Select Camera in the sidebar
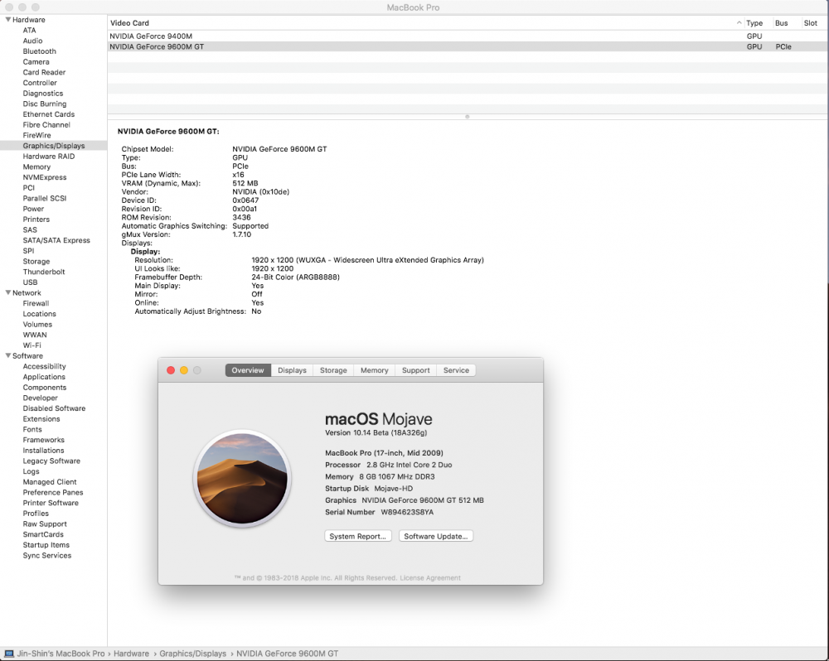 (36, 62)
